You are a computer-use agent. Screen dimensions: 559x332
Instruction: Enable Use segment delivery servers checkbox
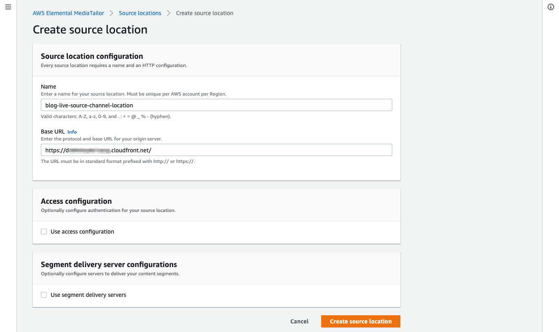[44, 295]
